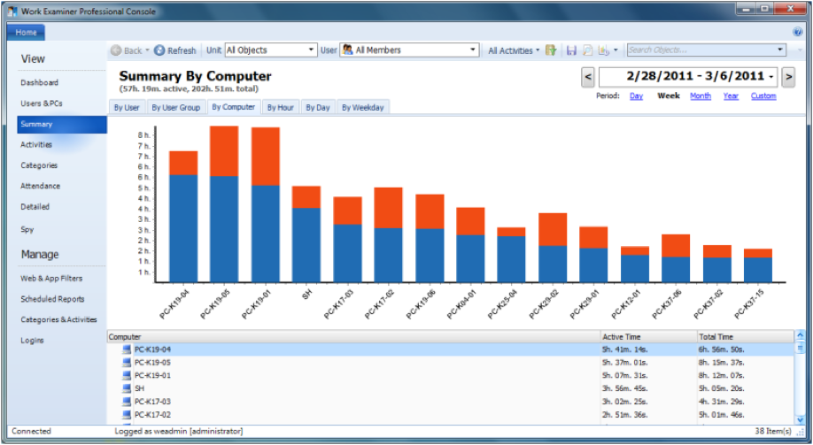Image resolution: width=813 pixels, height=445 pixels.
Task: Sort the list by the Active Time column
Action: 647,337
